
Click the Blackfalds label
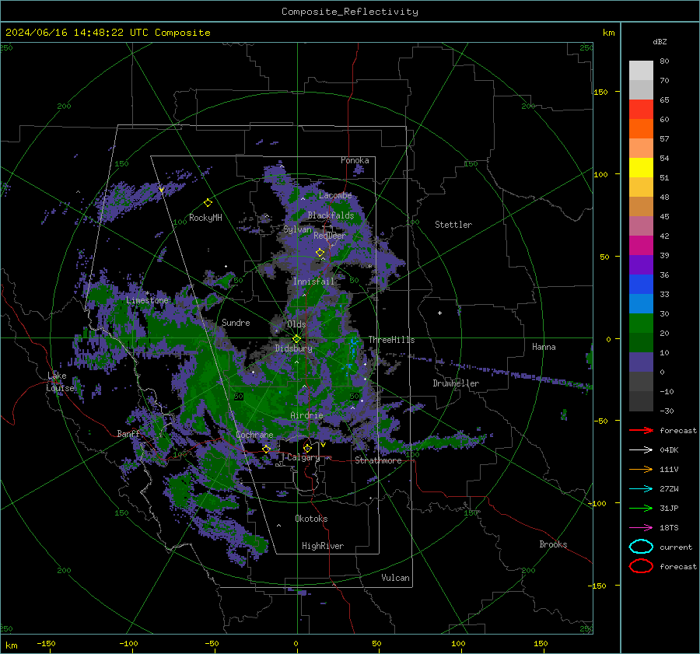(331, 215)
